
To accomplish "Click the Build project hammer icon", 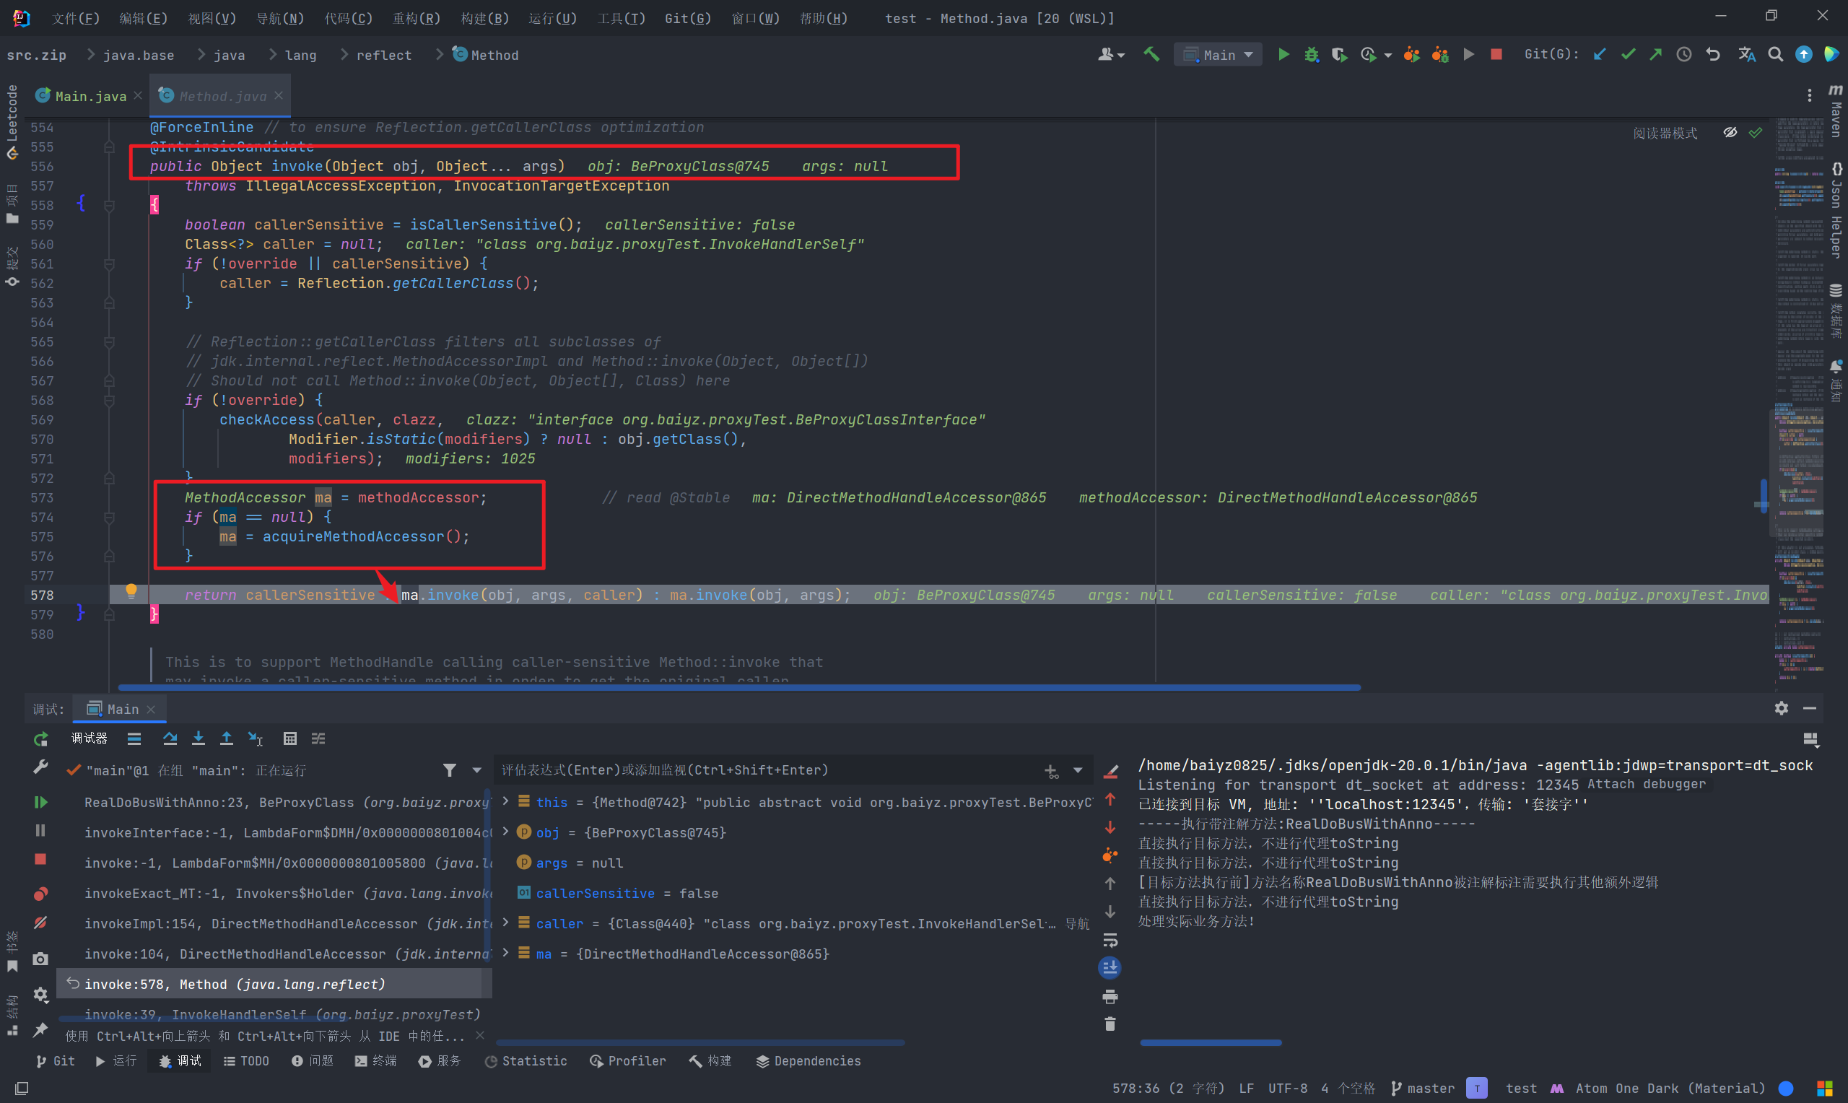I will tap(1151, 54).
